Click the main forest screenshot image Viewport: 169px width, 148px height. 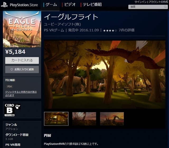(x=105, y=75)
